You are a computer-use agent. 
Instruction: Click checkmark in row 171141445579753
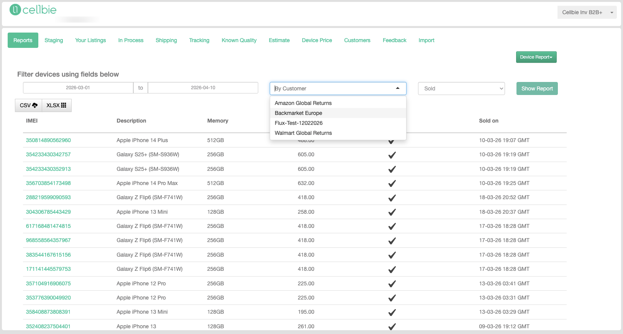coord(392,270)
